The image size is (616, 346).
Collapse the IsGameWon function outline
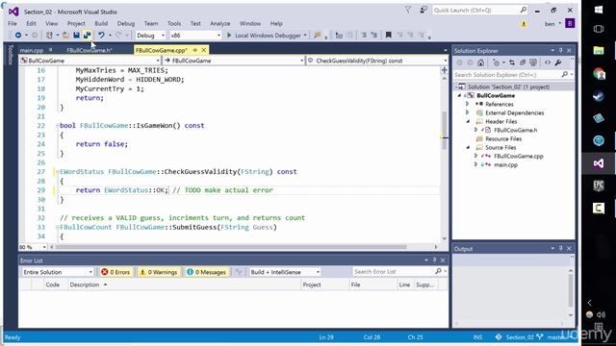coord(58,126)
